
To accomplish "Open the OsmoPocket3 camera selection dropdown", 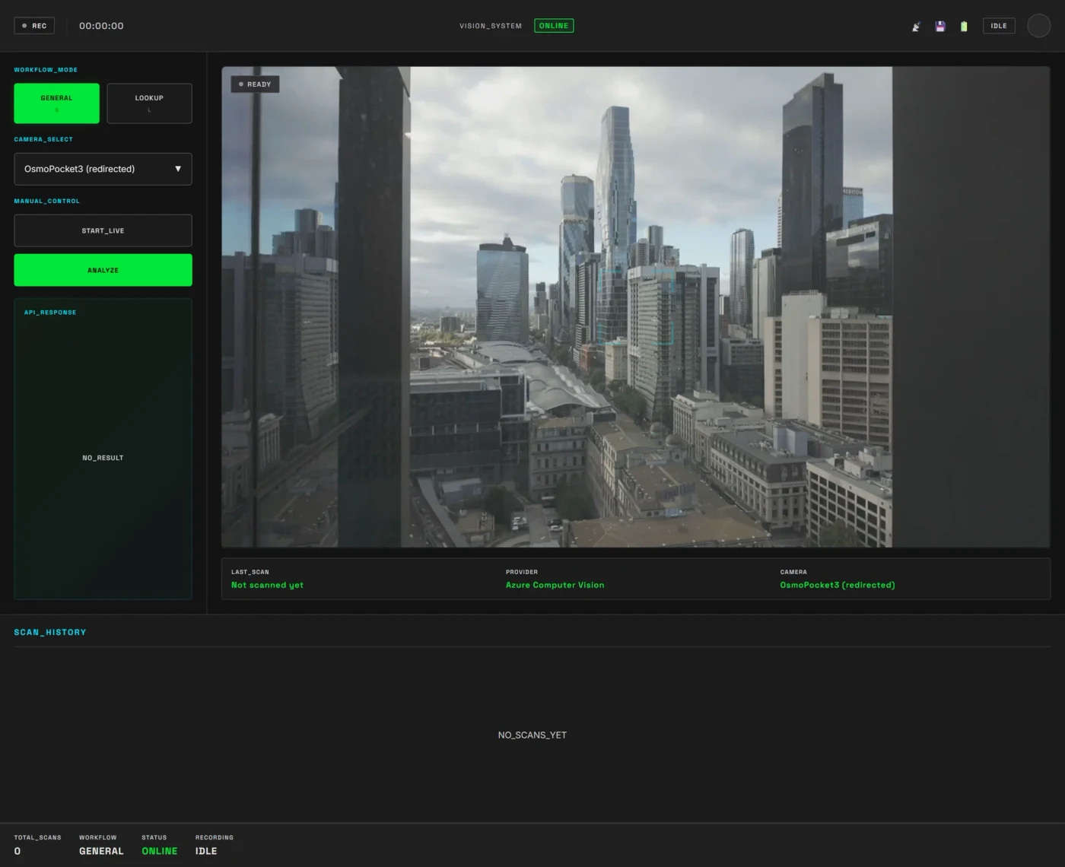I will (x=103, y=169).
